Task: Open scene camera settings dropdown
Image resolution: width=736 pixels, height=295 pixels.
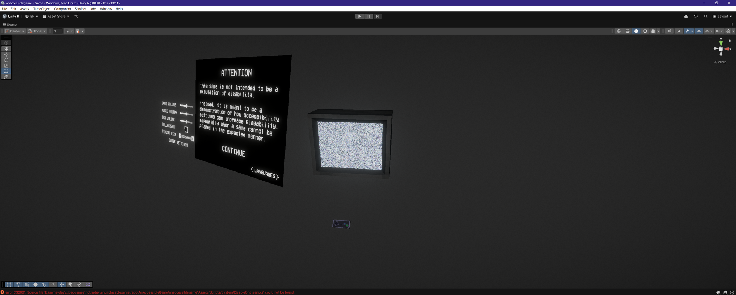Action: (719, 31)
